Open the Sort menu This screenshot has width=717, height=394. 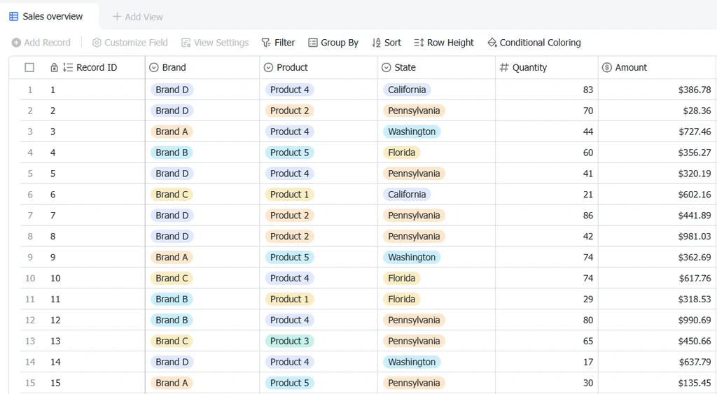pyautogui.click(x=387, y=43)
